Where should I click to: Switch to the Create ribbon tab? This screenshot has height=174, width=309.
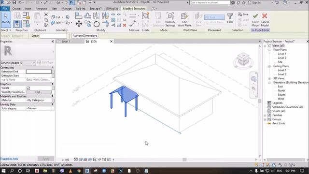pyautogui.click(x=16, y=9)
